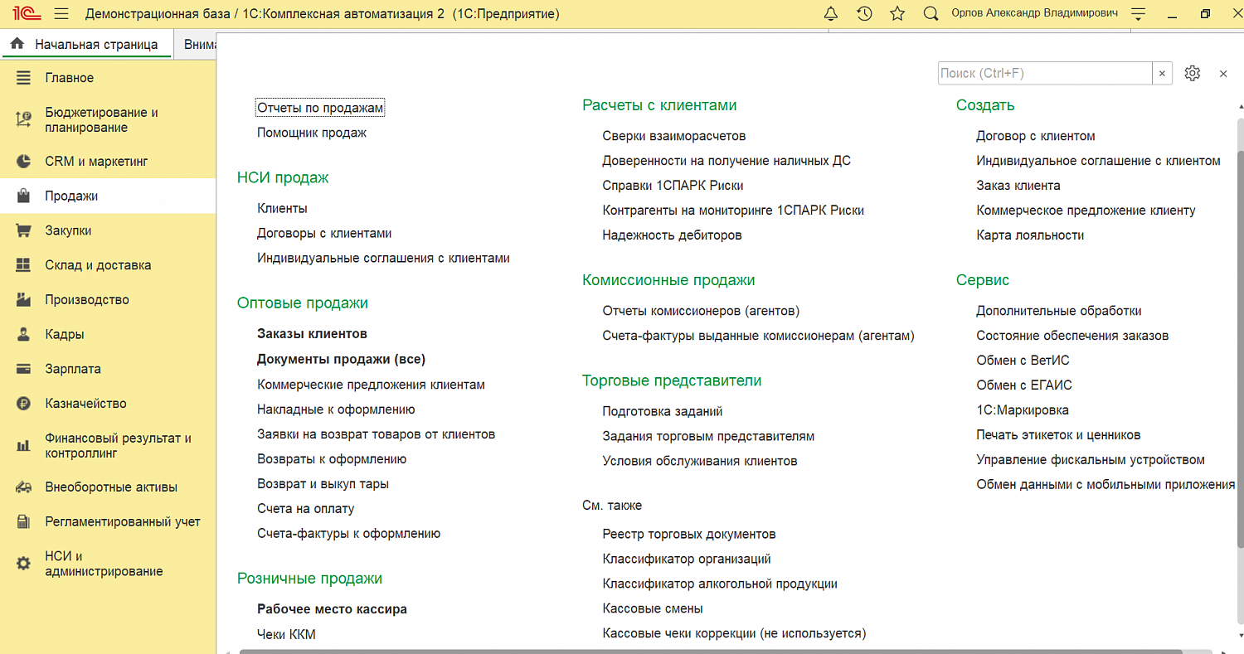Clear the search field with the x
1244x654 pixels.
(x=1162, y=73)
